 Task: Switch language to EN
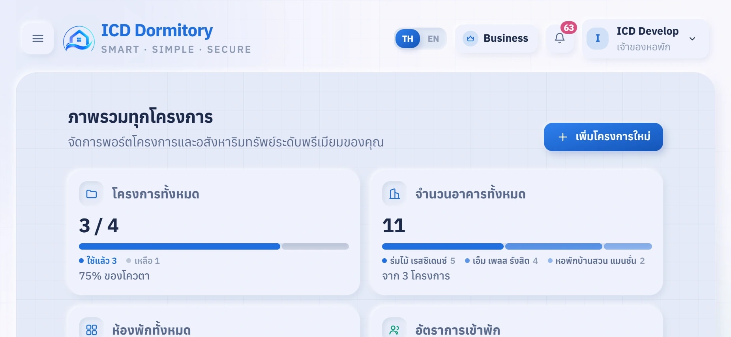click(433, 39)
